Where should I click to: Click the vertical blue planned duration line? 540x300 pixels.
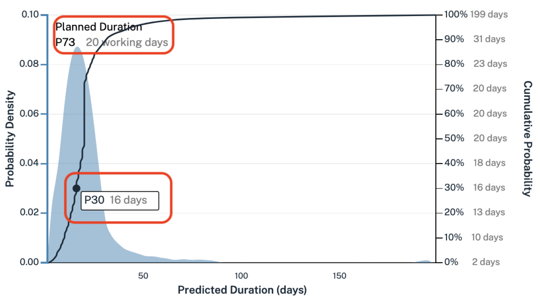point(48,138)
